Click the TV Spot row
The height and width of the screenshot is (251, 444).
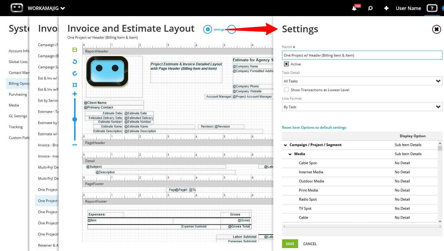pyautogui.click(x=360, y=208)
